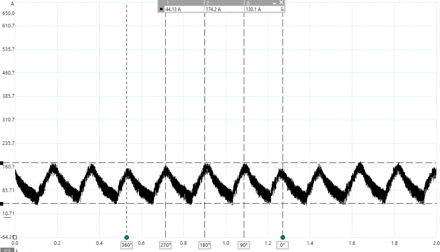Viewport: 440px width, 252px height.
Task: Click the Δ column header in legend
Action: tap(248, 3)
